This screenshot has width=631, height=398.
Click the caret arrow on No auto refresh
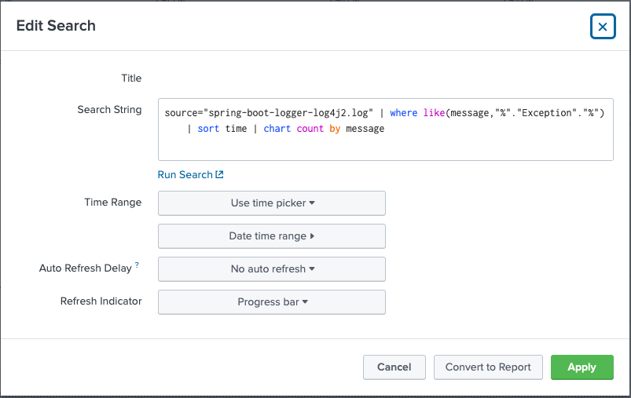click(x=312, y=268)
